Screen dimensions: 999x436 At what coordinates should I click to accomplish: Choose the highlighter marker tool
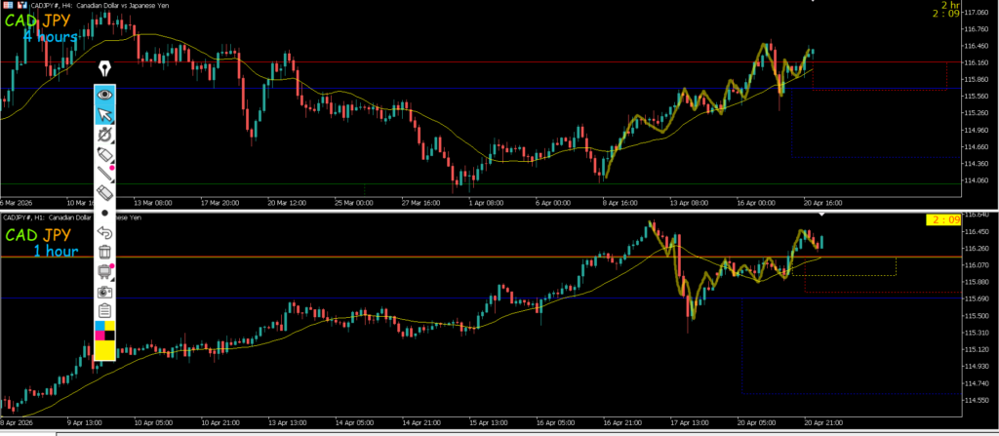(105, 156)
